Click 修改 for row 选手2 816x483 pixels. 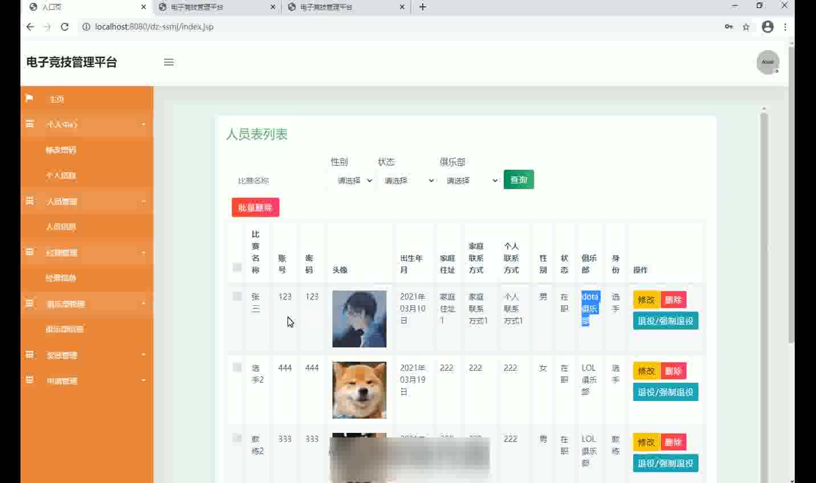[x=646, y=371]
